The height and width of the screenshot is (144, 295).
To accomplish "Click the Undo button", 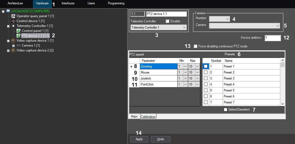I will pos(160,139).
